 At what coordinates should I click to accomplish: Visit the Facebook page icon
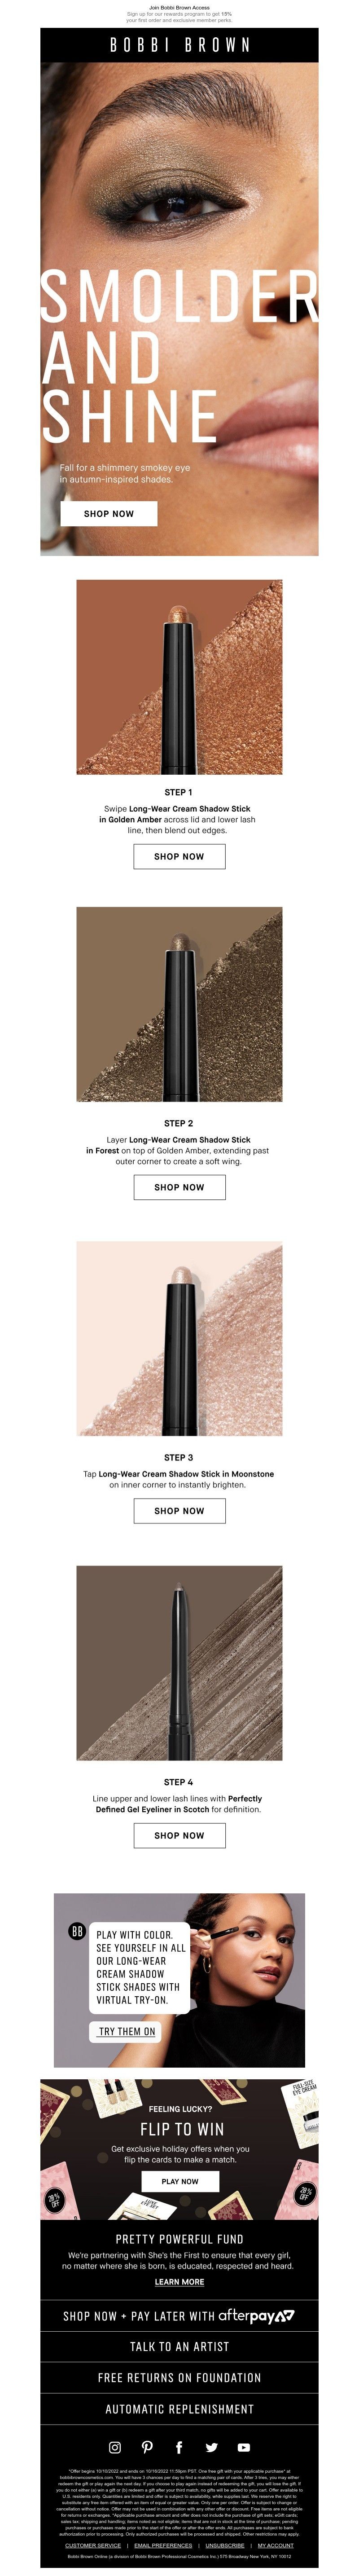pos(179,2447)
